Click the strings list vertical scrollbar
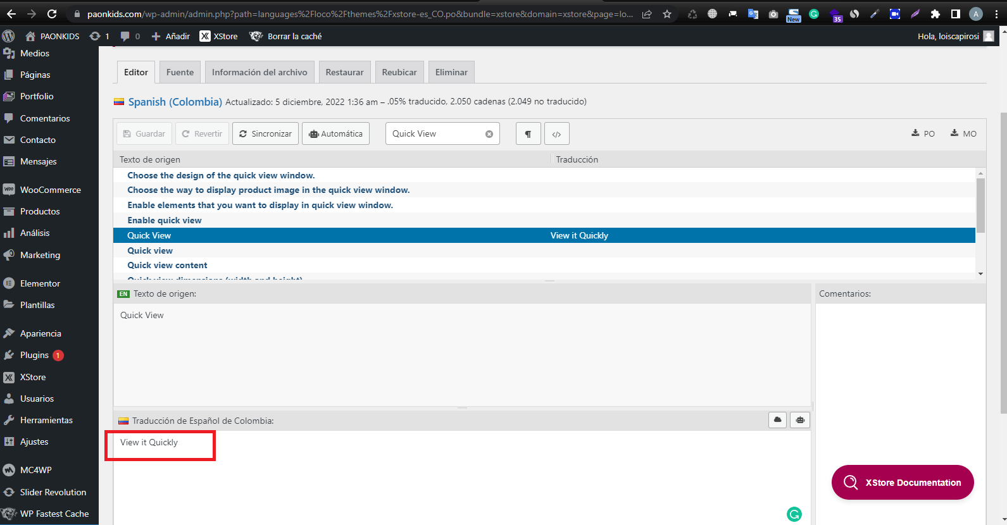The height and width of the screenshot is (525, 1007). tap(980, 206)
